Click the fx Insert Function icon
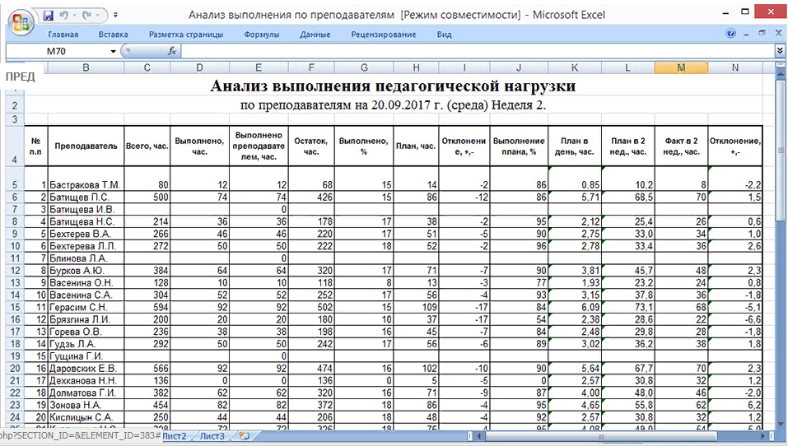788x446 pixels. tap(172, 51)
